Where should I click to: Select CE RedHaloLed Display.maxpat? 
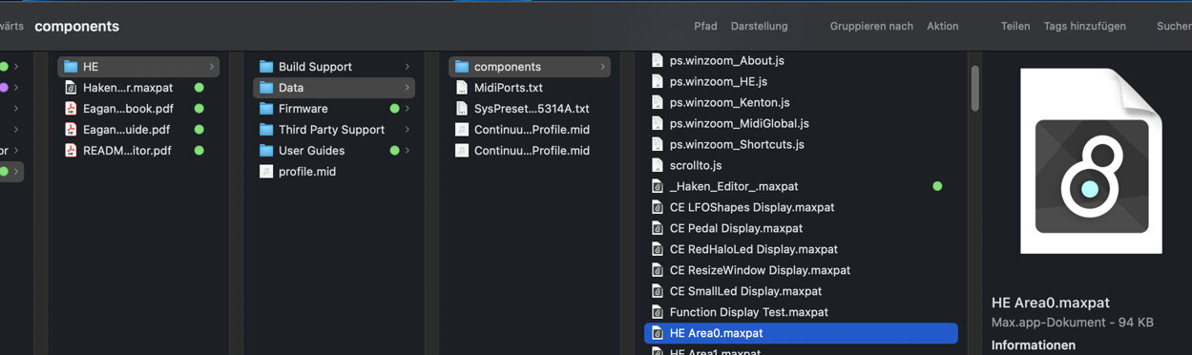coord(754,249)
